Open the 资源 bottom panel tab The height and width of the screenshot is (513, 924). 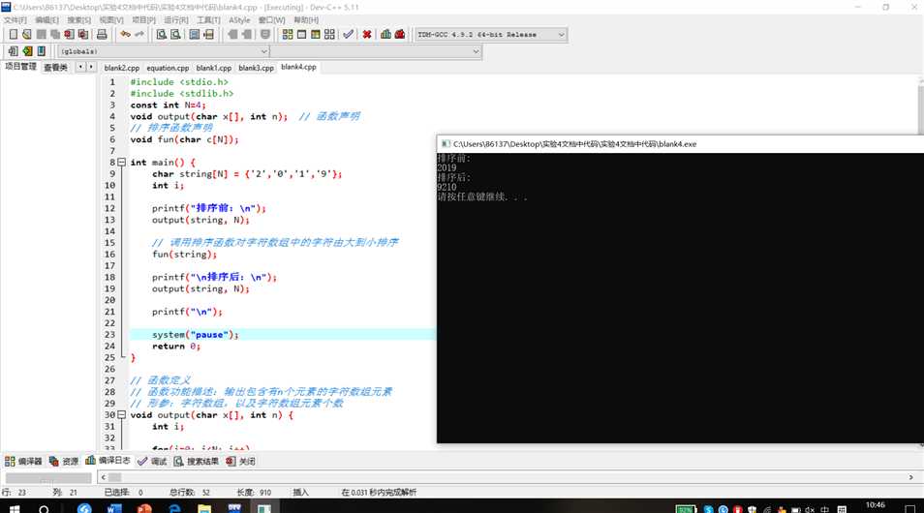(64, 461)
